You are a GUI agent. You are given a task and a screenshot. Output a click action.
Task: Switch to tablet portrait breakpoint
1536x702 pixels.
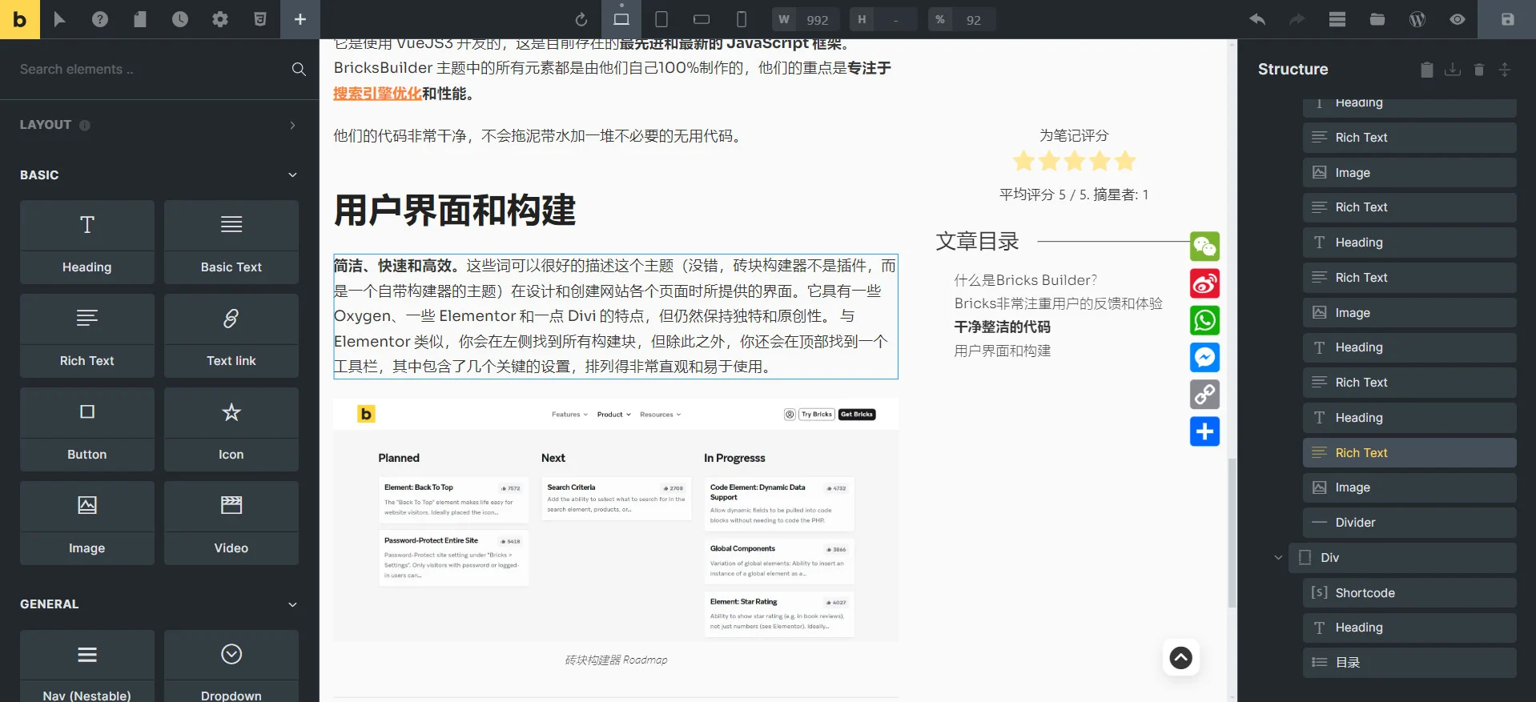[x=661, y=19]
